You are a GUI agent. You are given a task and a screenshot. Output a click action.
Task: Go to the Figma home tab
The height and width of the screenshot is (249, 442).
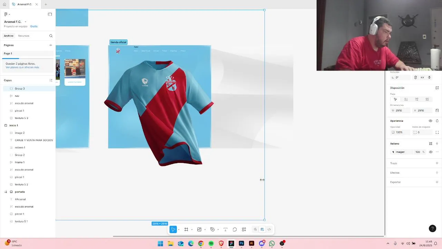tap(4, 4)
